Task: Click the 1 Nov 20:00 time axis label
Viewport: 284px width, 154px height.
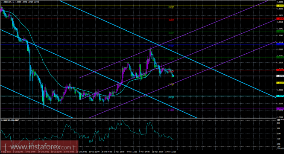Action: click(119, 151)
